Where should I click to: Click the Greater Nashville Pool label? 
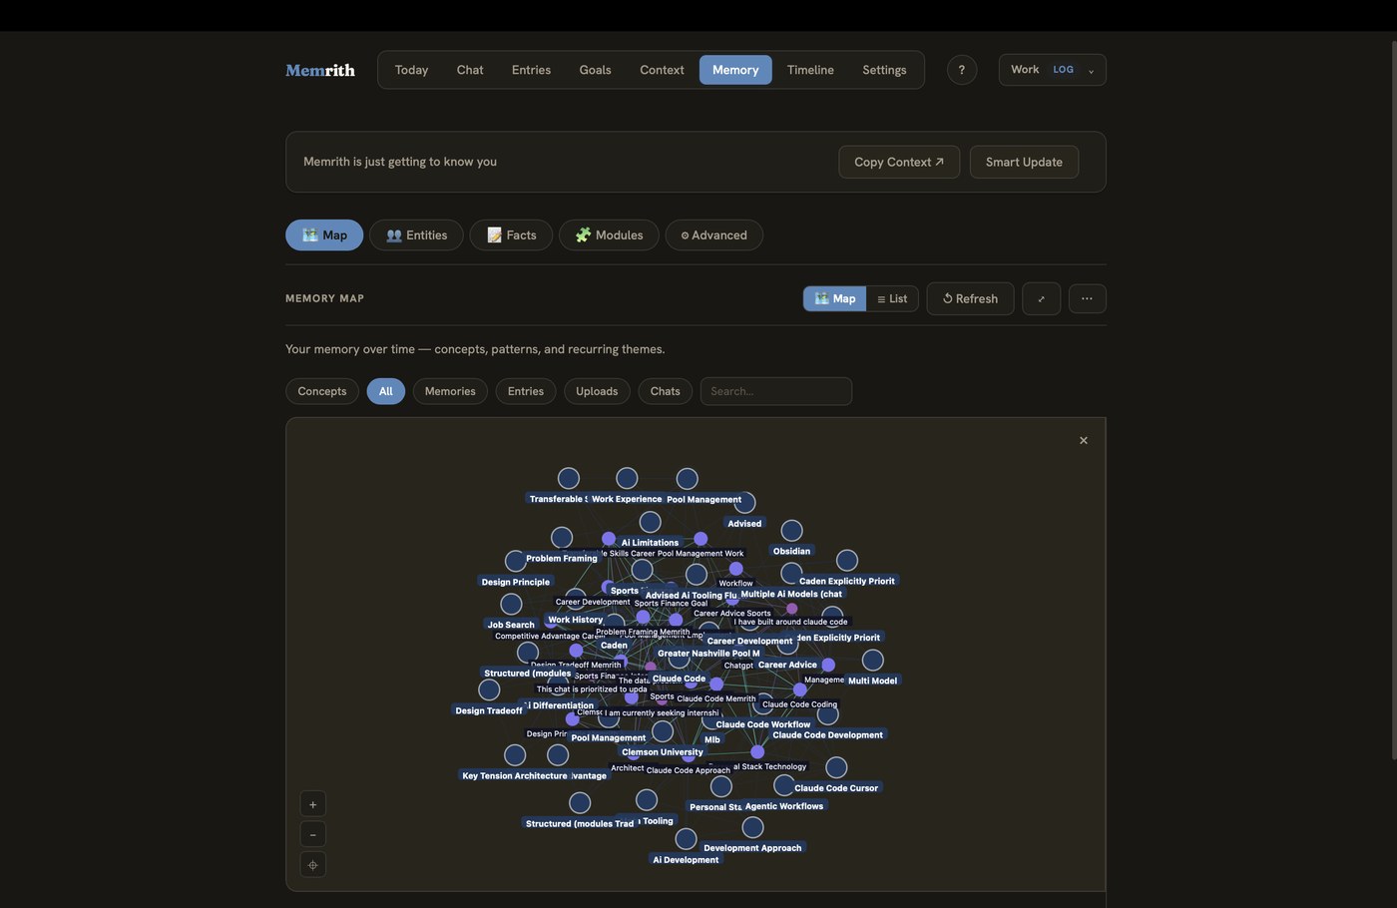click(708, 654)
